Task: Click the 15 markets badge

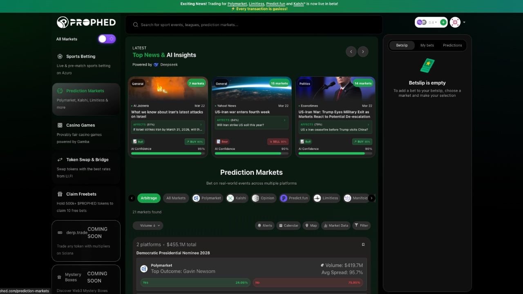Action: 279,83
